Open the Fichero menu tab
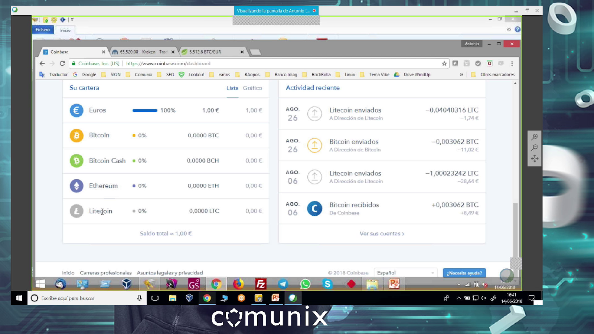The width and height of the screenshot is (594, 334). pos(43,30)
